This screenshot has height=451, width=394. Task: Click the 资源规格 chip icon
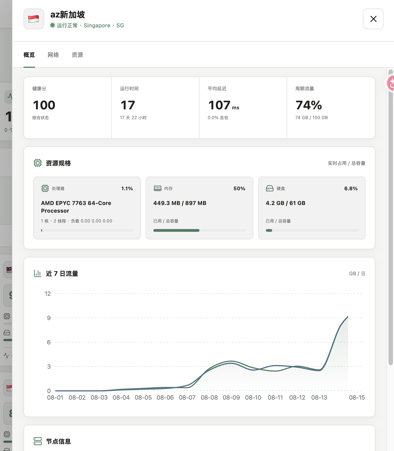click(38, 163)
